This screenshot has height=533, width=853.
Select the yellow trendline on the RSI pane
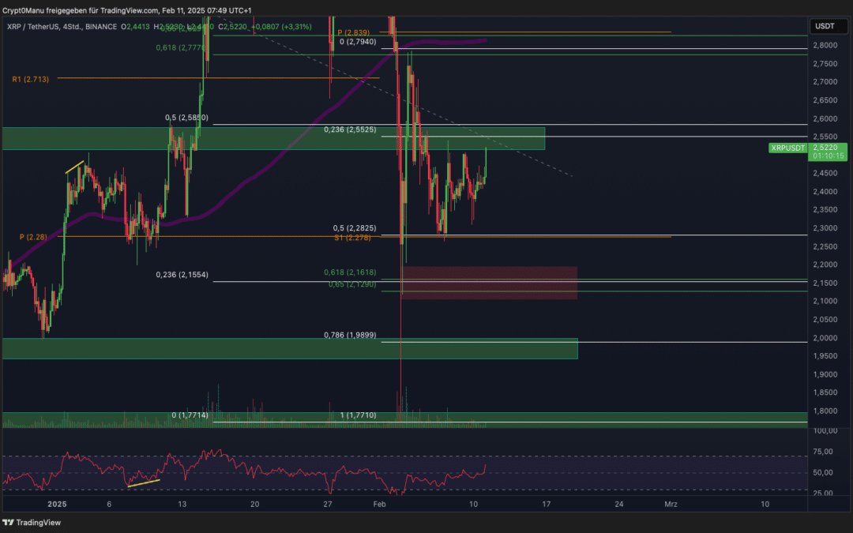[x=144, y=483]
